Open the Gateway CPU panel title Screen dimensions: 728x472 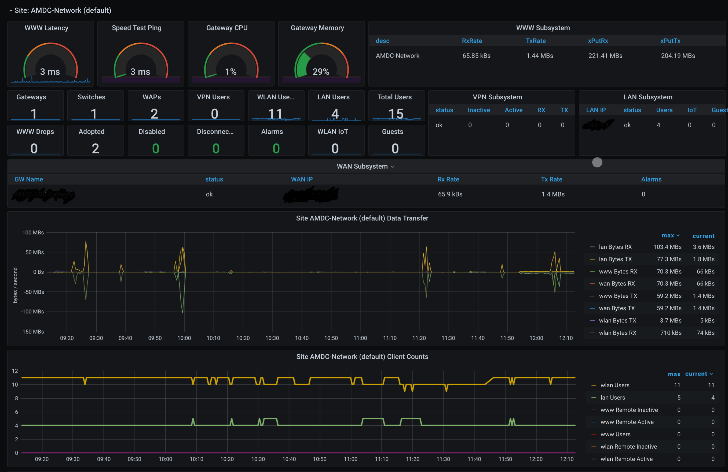click(x=227, y=28)
